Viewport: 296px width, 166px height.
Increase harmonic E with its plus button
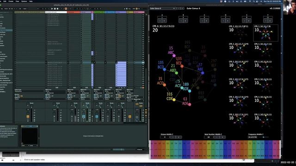(249, 21)
